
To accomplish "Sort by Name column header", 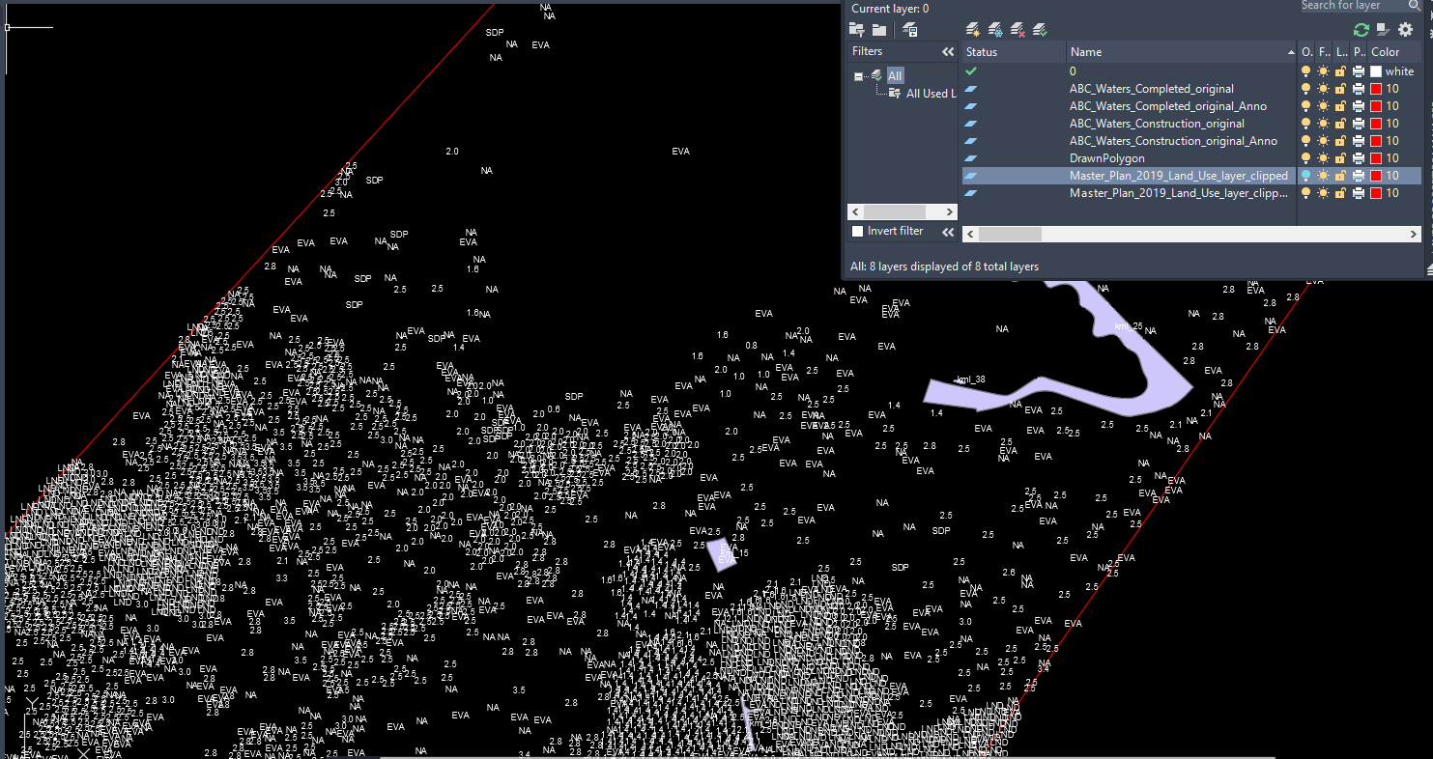I will click(1183, 52).
